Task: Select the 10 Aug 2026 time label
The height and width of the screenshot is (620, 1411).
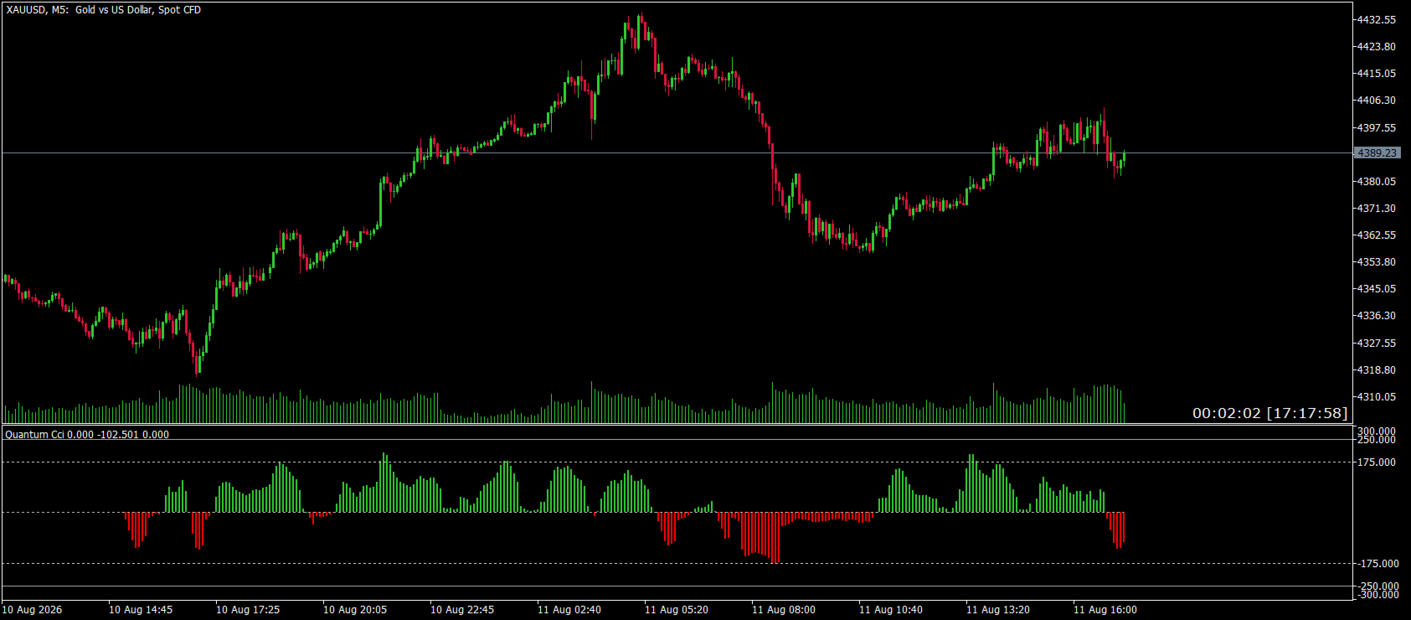Action: click(32, 610)
